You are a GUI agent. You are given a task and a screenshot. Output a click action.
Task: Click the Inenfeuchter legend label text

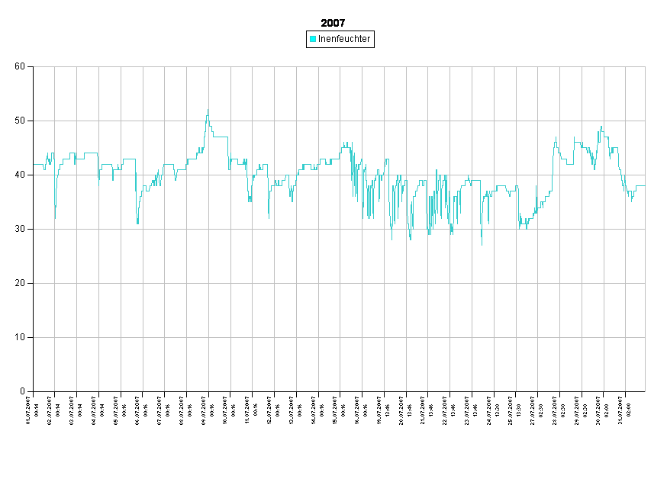344,39
